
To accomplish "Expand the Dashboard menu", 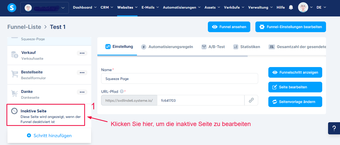I will coord(85,7).
